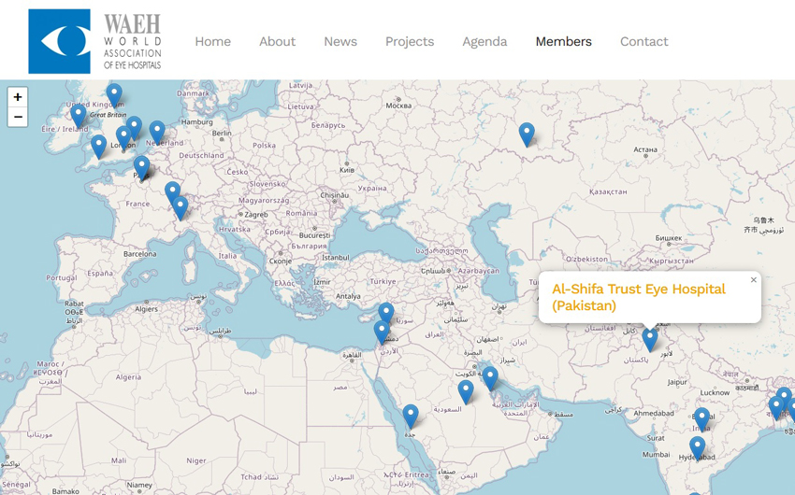Zoom in on the map
Image resolution: width=795 pixels, height=495 pixels.
(x=17, y=97)
